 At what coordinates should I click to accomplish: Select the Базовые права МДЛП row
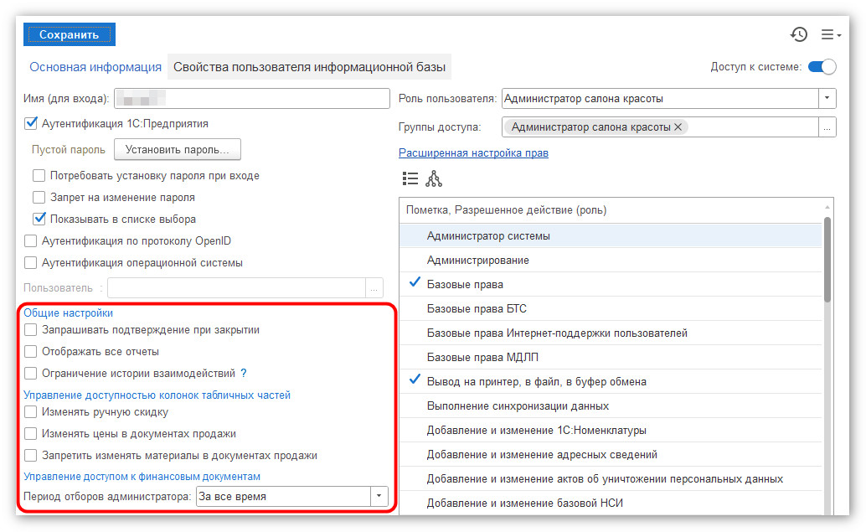pos(611,358)
